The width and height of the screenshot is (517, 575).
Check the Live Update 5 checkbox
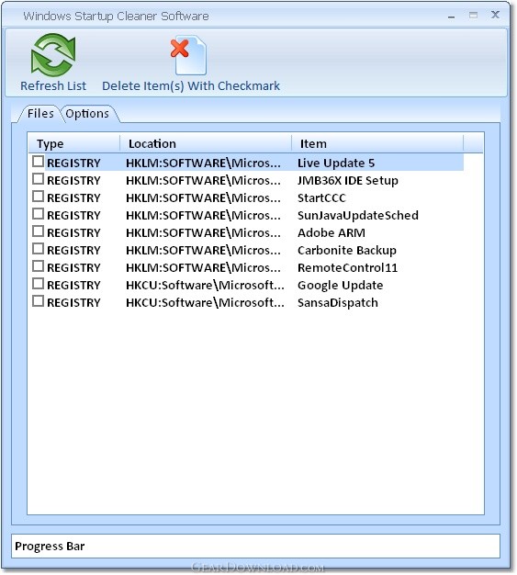click(x=39, y=162)
